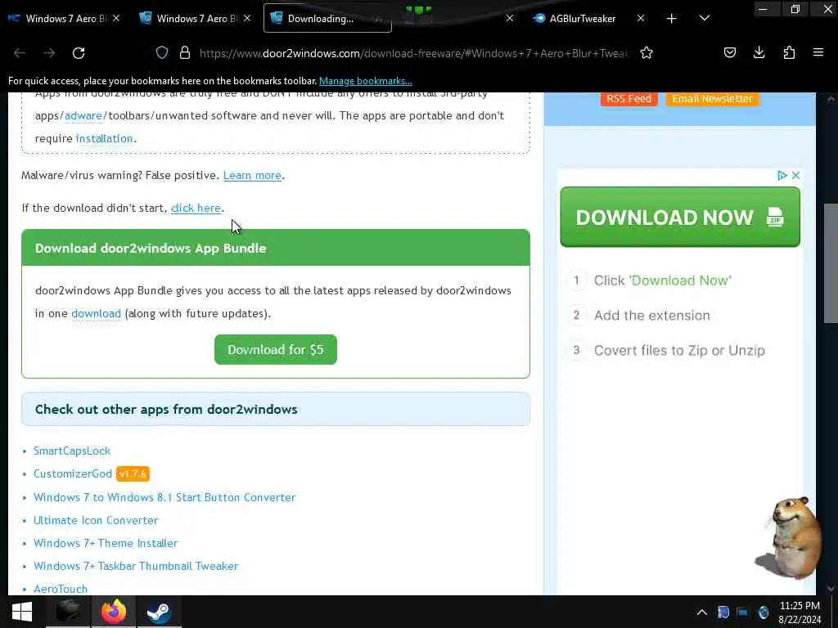The image size is (838, 628).
Task: Open the CustomizerGod app link
Action: 73,473
